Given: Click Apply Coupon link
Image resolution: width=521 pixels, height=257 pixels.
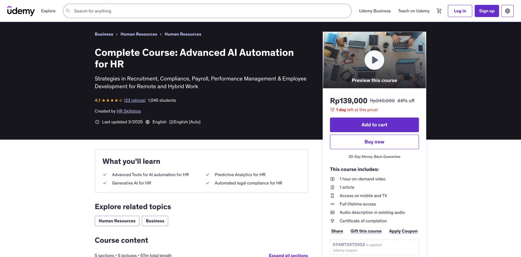Looking at the screenshot, I should 403,231.
